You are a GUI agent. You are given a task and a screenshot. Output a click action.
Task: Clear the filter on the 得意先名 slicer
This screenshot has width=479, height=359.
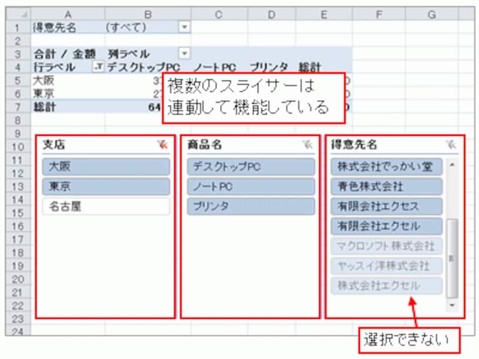click(x=451, y=144)
